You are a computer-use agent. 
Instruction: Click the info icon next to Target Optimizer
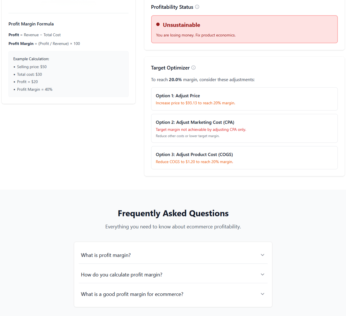click(x=193, y=67)
